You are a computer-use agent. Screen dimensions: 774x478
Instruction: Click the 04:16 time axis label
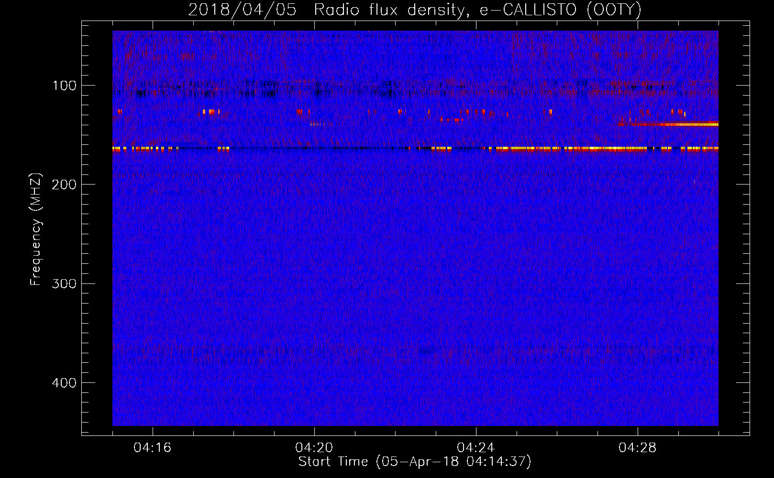(152, 448)
